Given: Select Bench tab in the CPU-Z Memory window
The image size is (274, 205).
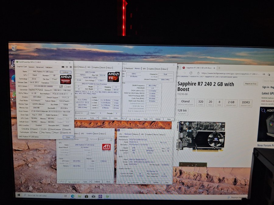Looking at the screenshot, I should pyautogui.click(x=158, y=69).
